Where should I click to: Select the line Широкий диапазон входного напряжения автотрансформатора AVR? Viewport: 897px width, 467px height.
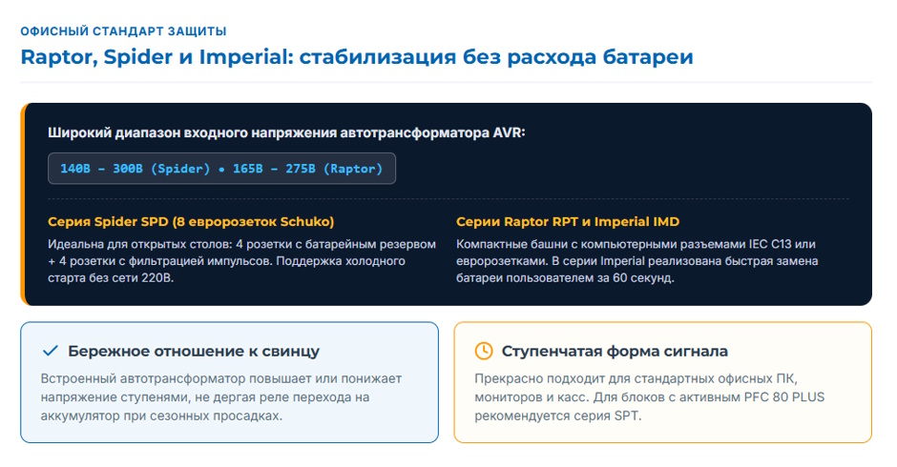click(x=286, y=132)
